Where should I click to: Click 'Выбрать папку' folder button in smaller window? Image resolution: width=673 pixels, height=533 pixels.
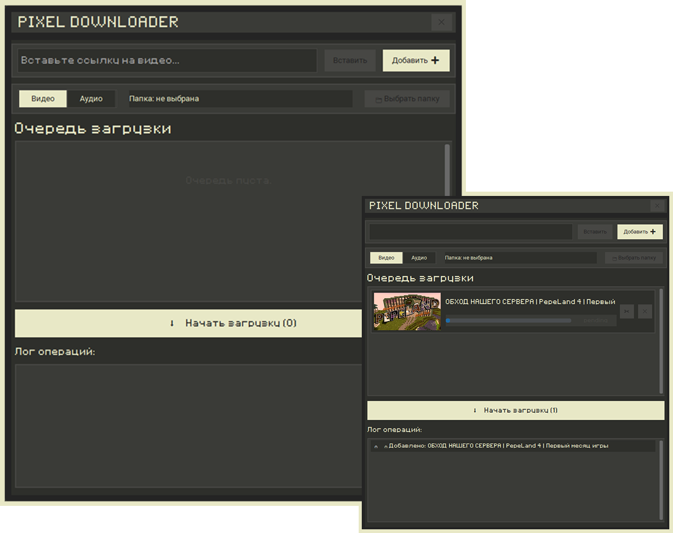click(634, 258)
